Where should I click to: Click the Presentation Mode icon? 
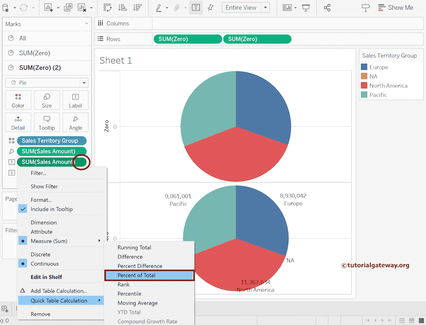click(306, 7)
